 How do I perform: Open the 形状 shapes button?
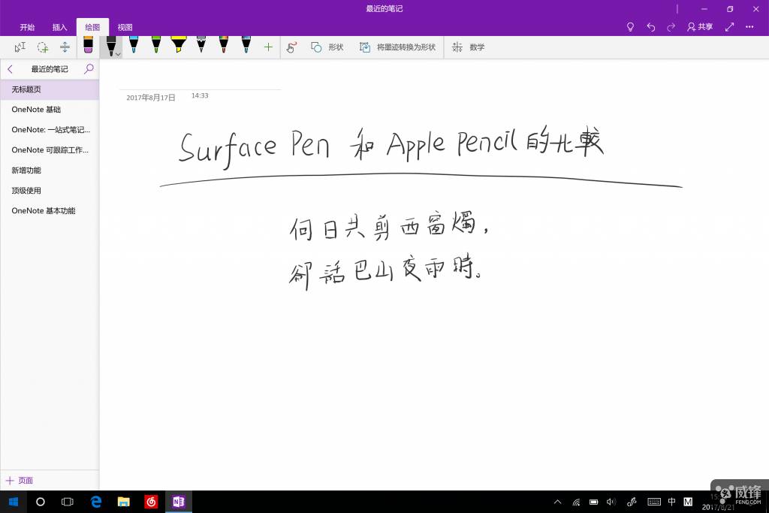tap(327, 47)
